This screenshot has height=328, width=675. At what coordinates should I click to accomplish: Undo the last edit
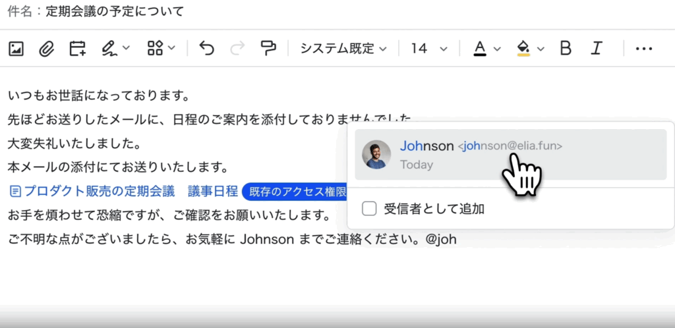pos(207,48)
